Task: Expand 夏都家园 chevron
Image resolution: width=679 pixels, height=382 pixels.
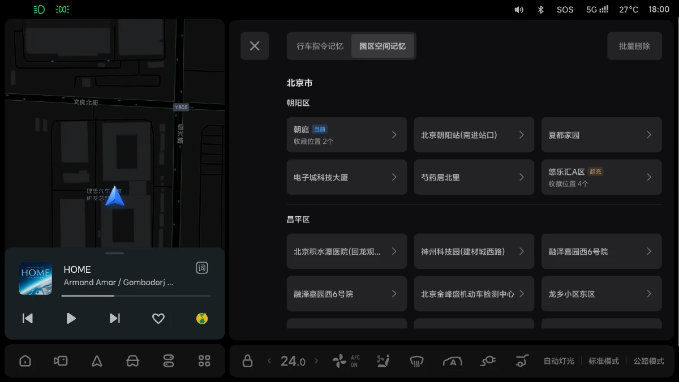Action: [649, 135]
